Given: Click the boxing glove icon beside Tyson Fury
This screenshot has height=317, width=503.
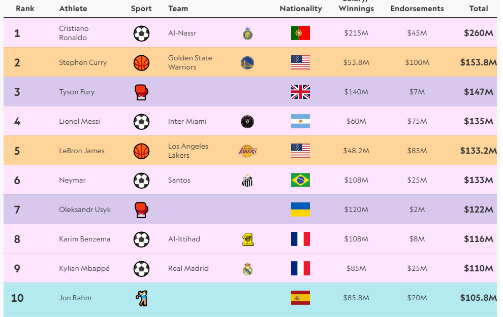Looking at the screenshot, I should [x=141, y=92].
